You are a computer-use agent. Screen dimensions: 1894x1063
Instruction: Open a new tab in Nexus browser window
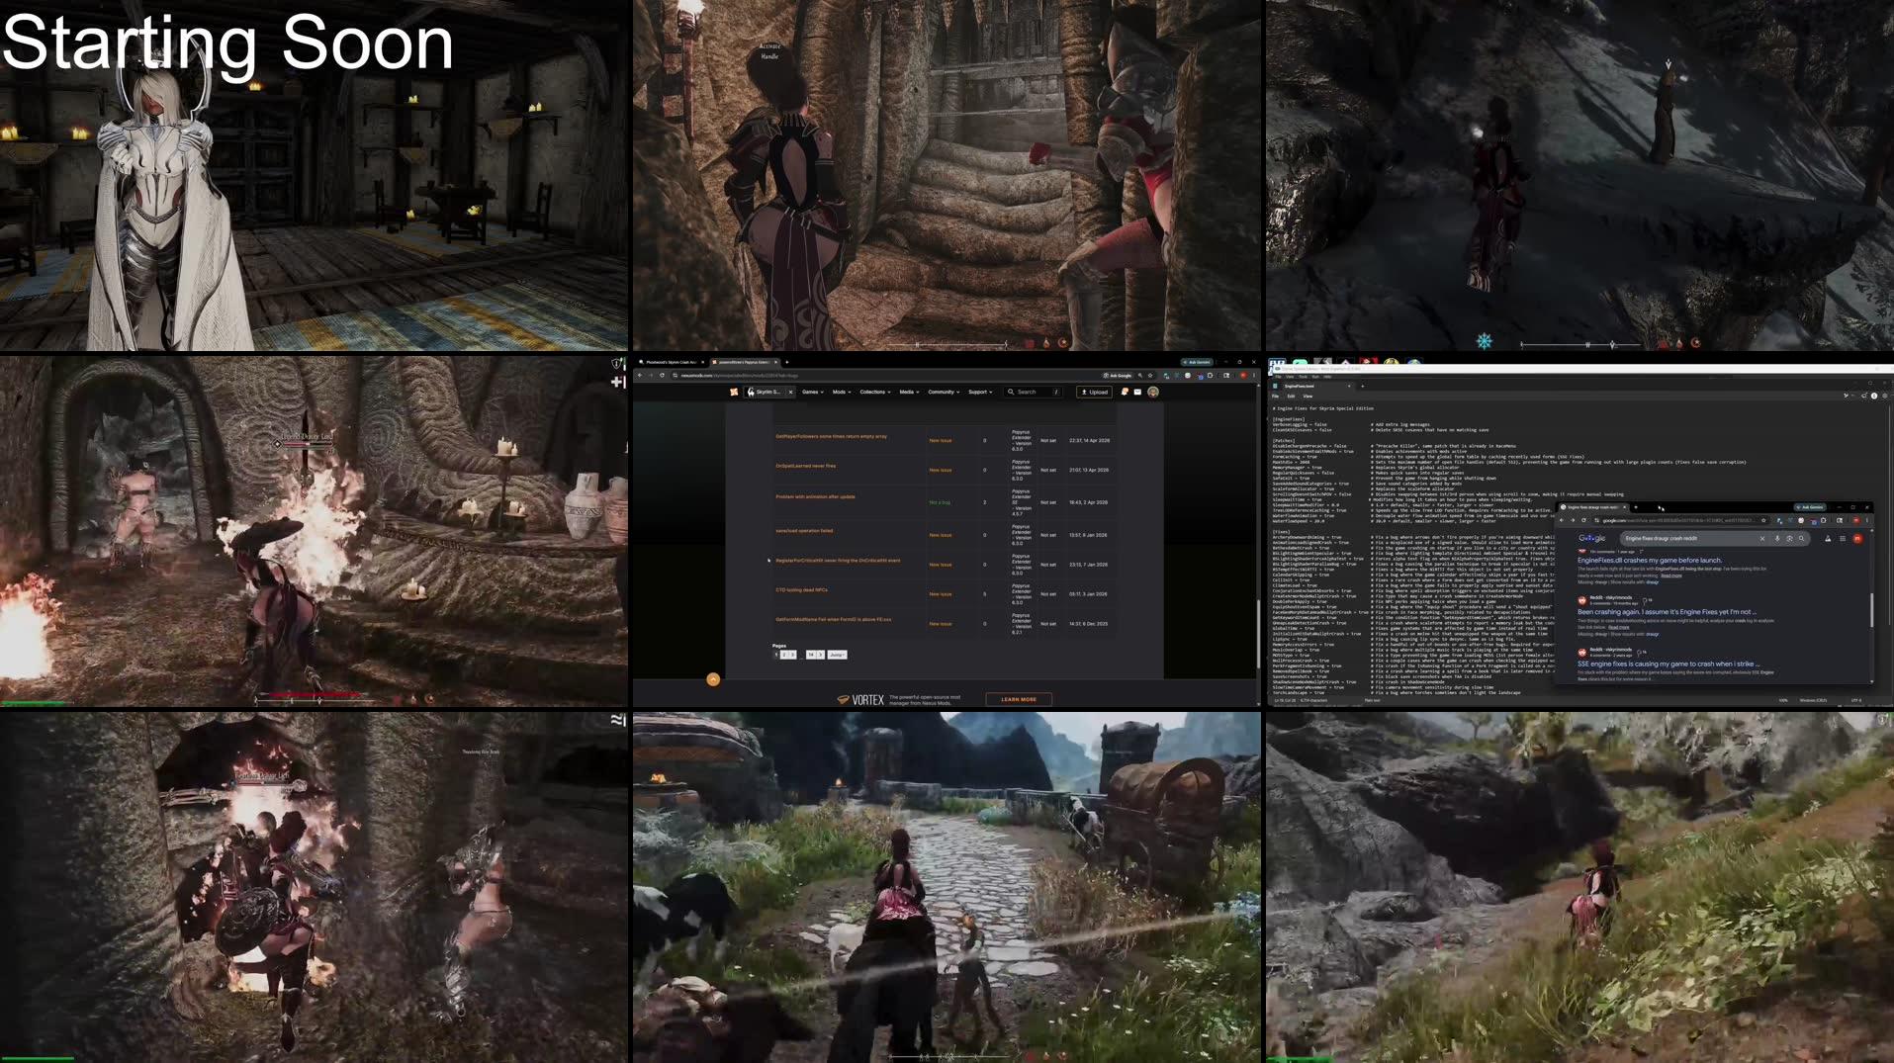coord(786,362)
